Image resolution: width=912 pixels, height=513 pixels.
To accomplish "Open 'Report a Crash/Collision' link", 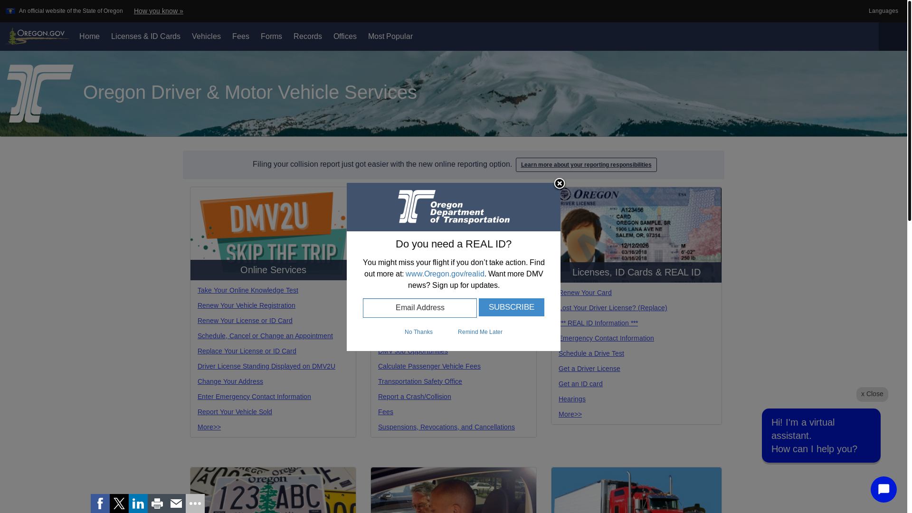I will click(415, 397).
